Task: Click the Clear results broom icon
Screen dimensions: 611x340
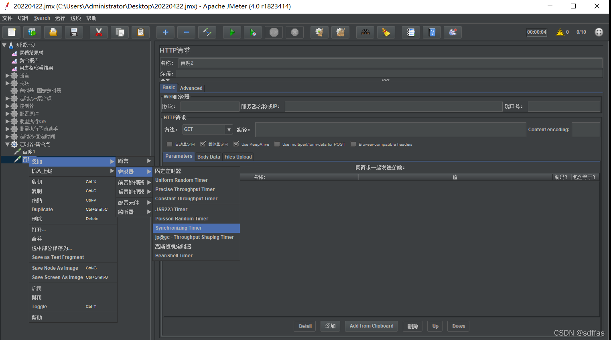Action: [x=319, y=32]
